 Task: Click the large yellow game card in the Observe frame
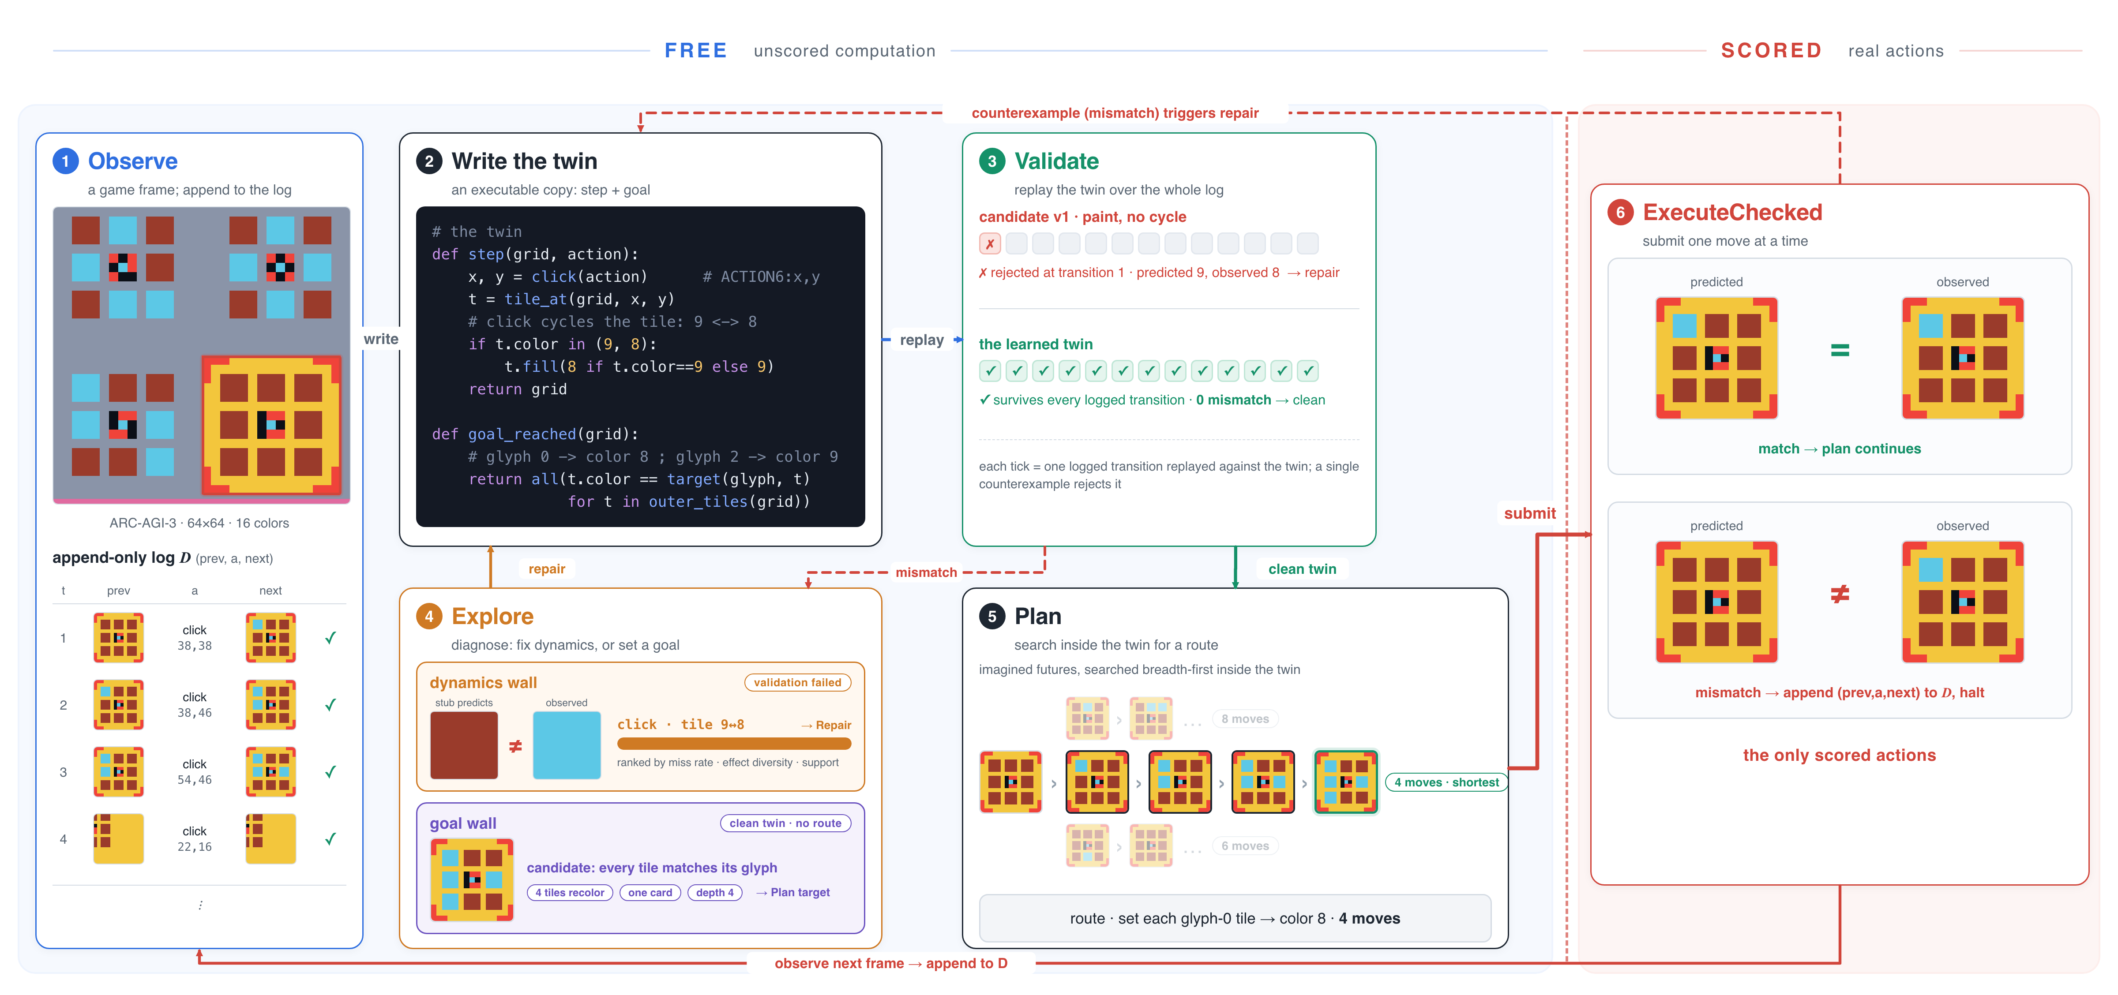[x=271, y=426]
